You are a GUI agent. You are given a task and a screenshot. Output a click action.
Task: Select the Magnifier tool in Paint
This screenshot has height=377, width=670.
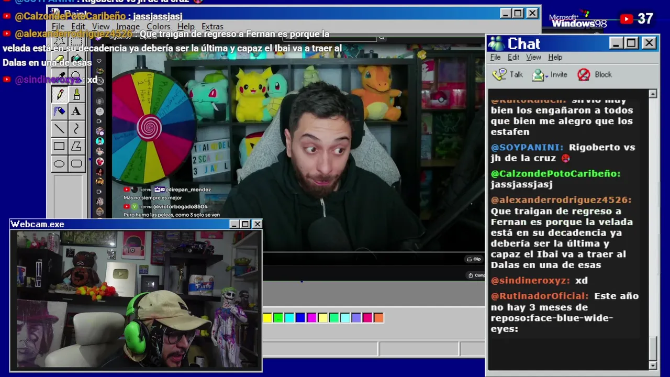(76, 76)
